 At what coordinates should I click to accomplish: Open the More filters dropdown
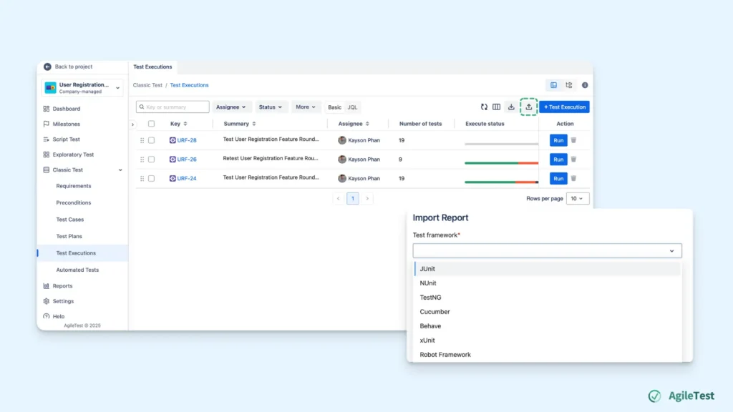306,107
